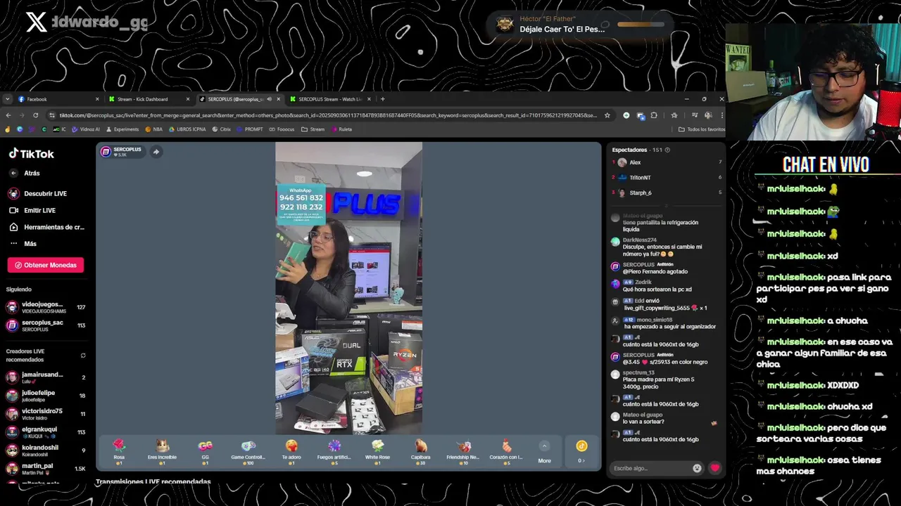The image size is (901, 506).
Task: Open Citrix bookmark
Action: click(x=221, y=129)
